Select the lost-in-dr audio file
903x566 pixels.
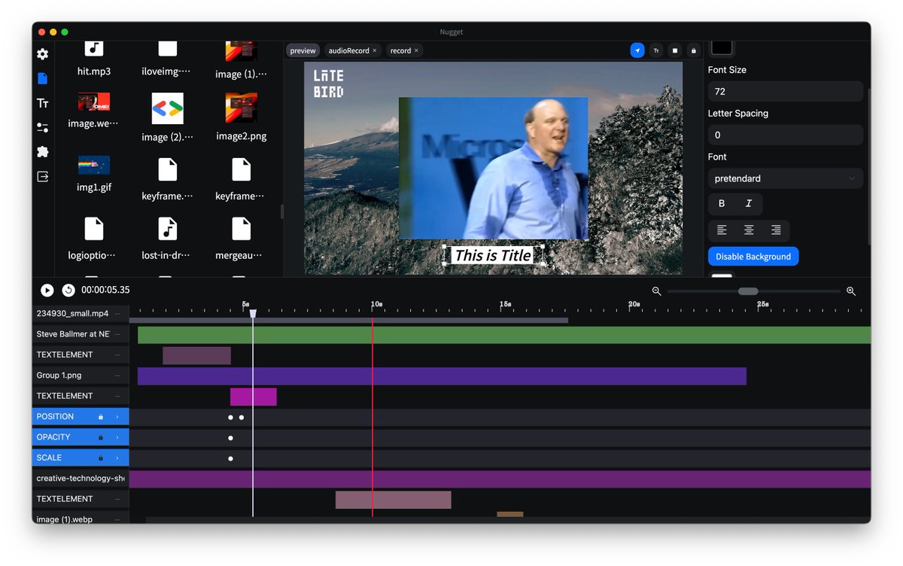click(168, 228)
